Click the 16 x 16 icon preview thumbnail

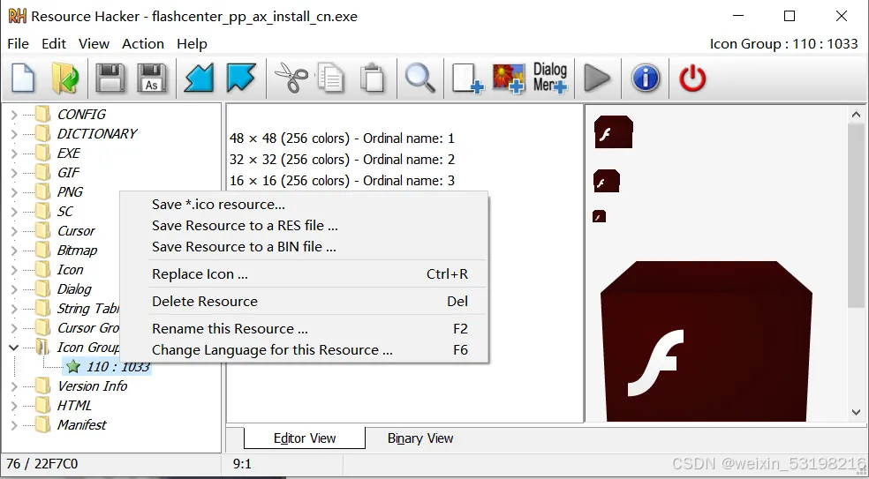pyautogui.click(x=599, y=216)
